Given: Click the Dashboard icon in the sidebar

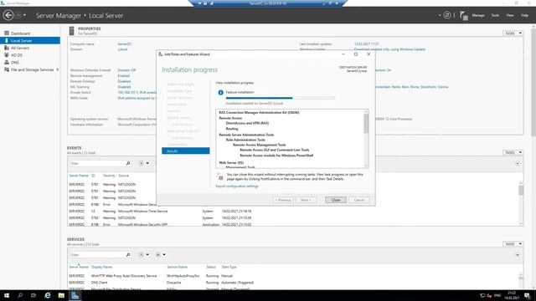Looking at the screenshot, I should [x=7, y=33].
